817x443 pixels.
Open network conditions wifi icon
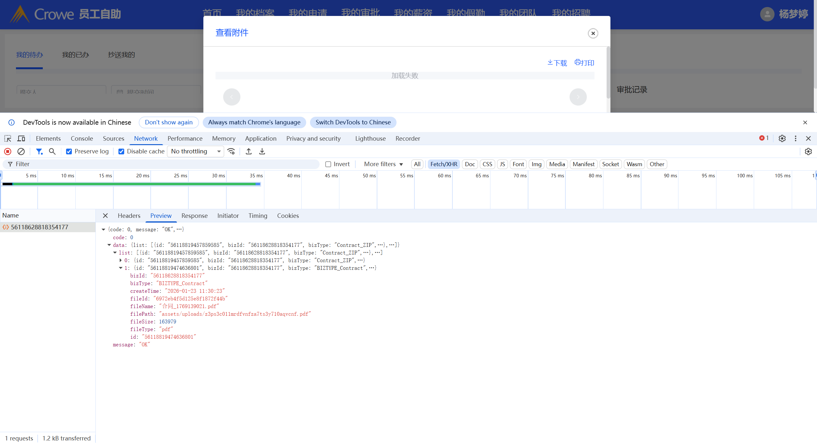(x=231, y=151)
